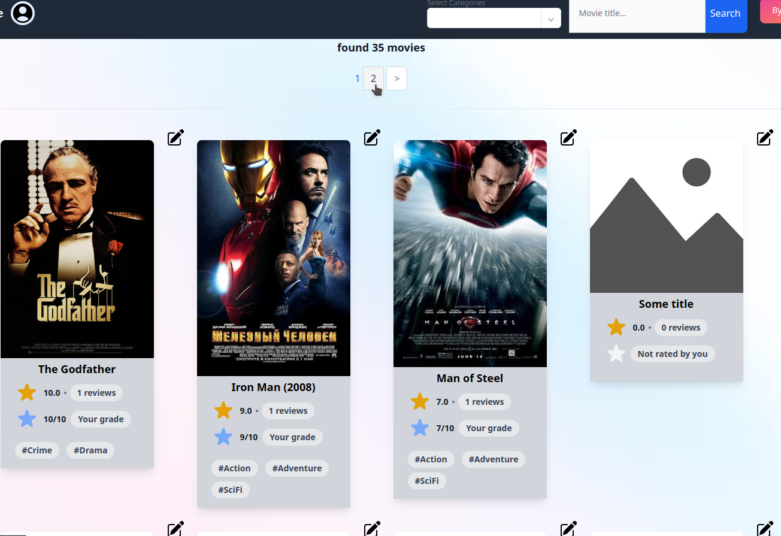Click Some title gold rating star

point(616,328)
